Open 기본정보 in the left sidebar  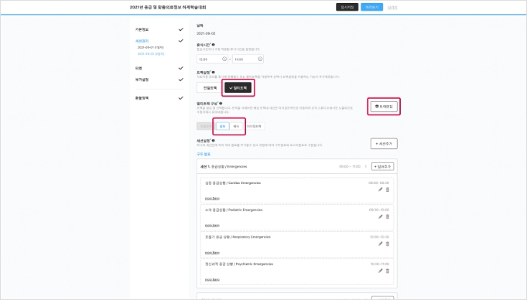143,29
